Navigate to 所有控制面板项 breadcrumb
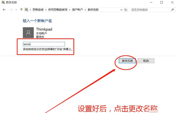This screenshot has width=176, height=113. [x=58, y=10]
